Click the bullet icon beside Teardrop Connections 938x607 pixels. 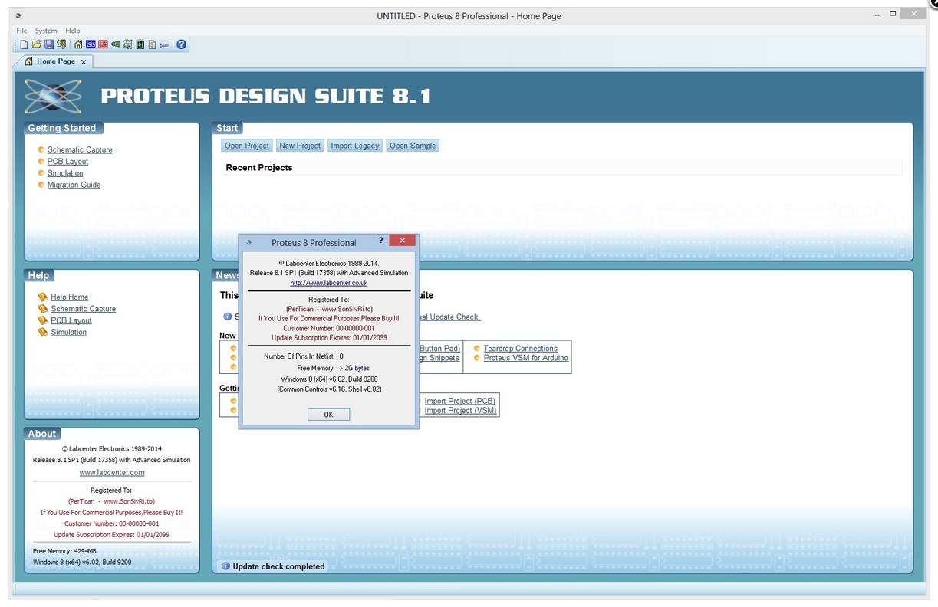point(477,349)
